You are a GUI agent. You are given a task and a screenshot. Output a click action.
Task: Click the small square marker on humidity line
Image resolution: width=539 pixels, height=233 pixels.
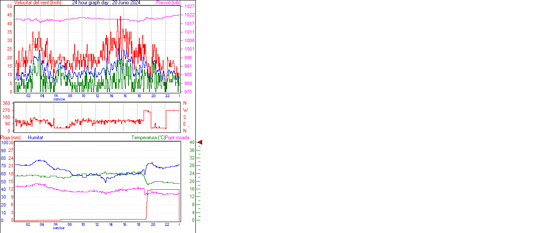tap(84, 175)
